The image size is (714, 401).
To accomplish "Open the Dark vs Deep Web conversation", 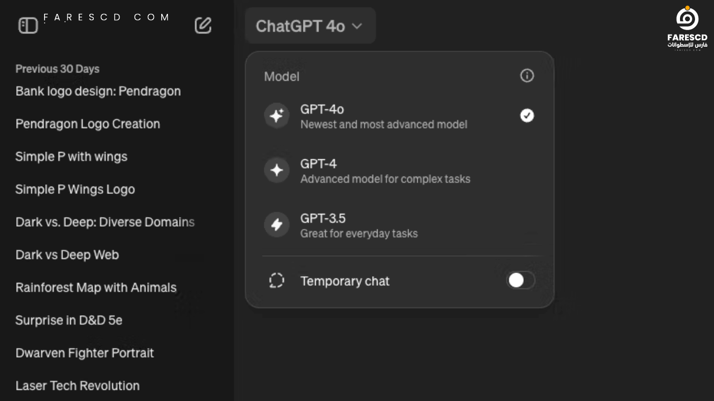I will tap(67, 255).
